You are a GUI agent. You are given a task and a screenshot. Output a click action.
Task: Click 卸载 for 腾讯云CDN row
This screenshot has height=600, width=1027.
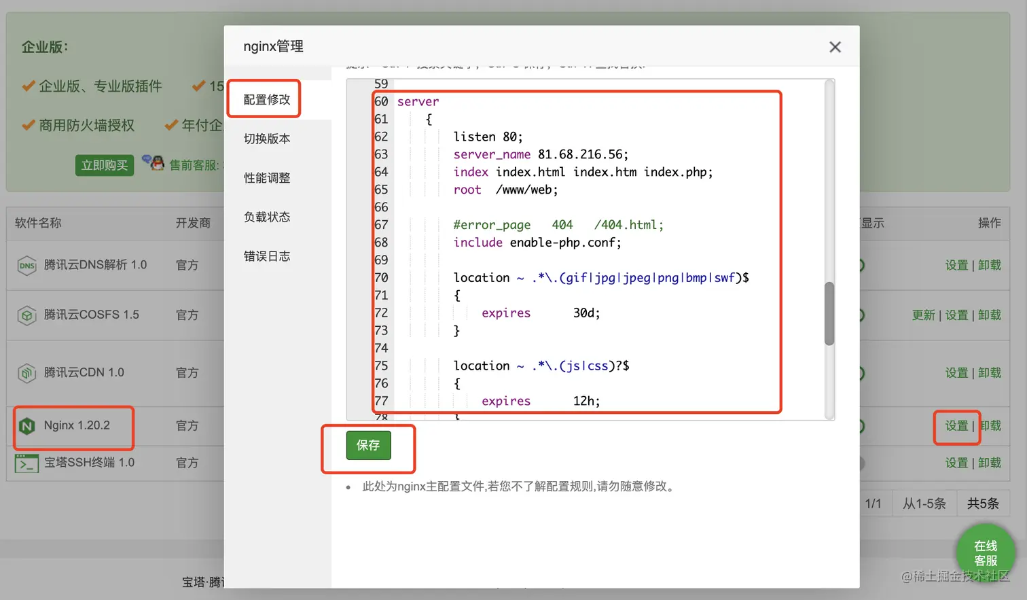[x=990, y=373]
